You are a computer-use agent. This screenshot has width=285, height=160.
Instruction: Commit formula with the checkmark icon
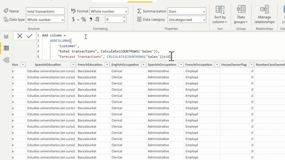pyautogui.click(x=29, y=36)
